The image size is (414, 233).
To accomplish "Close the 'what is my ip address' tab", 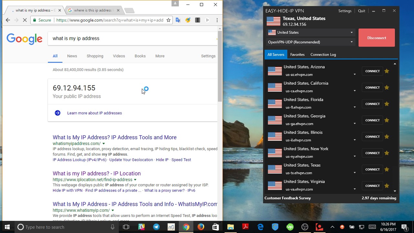I will click(59, 10).
